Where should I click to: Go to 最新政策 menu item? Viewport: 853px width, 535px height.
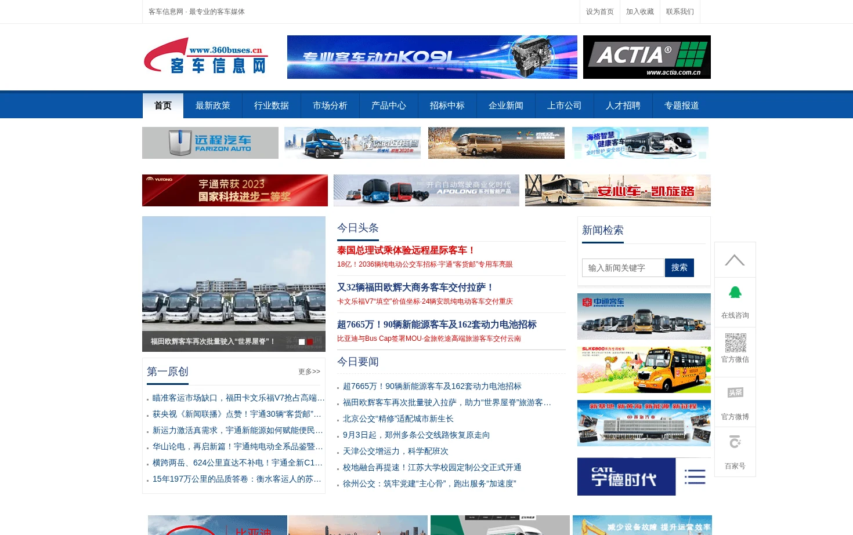click(213, 105)
